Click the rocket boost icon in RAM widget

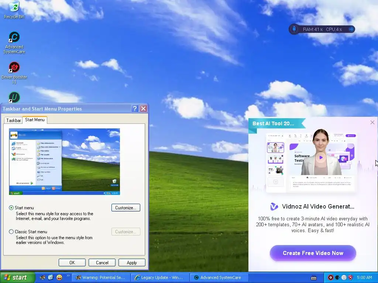(294, 29)
